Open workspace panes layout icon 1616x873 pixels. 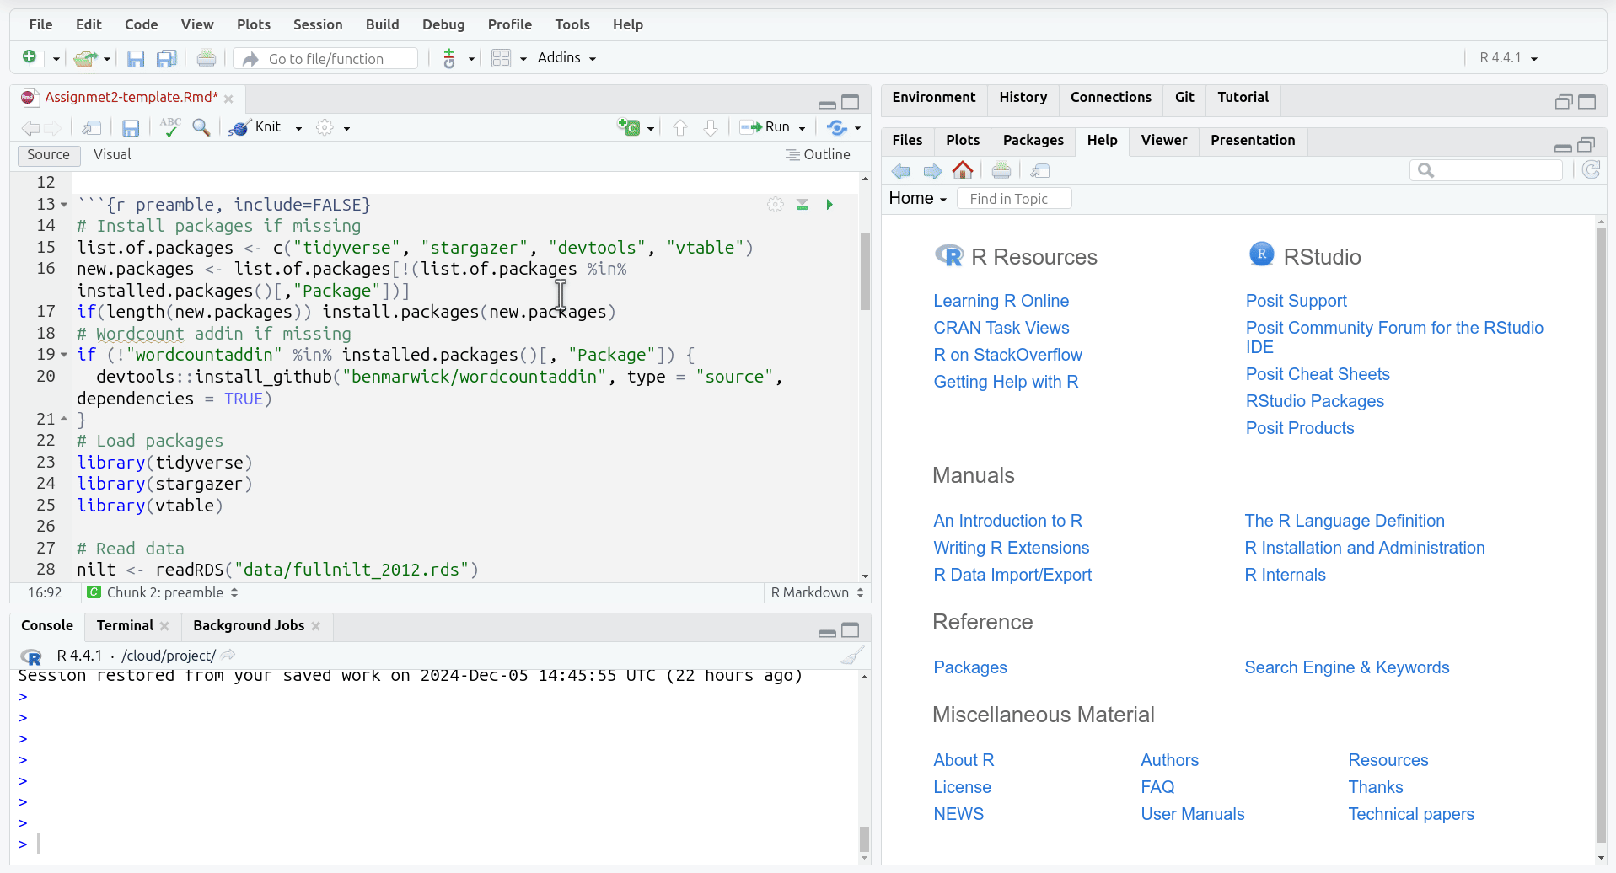[x=501, y=58]
